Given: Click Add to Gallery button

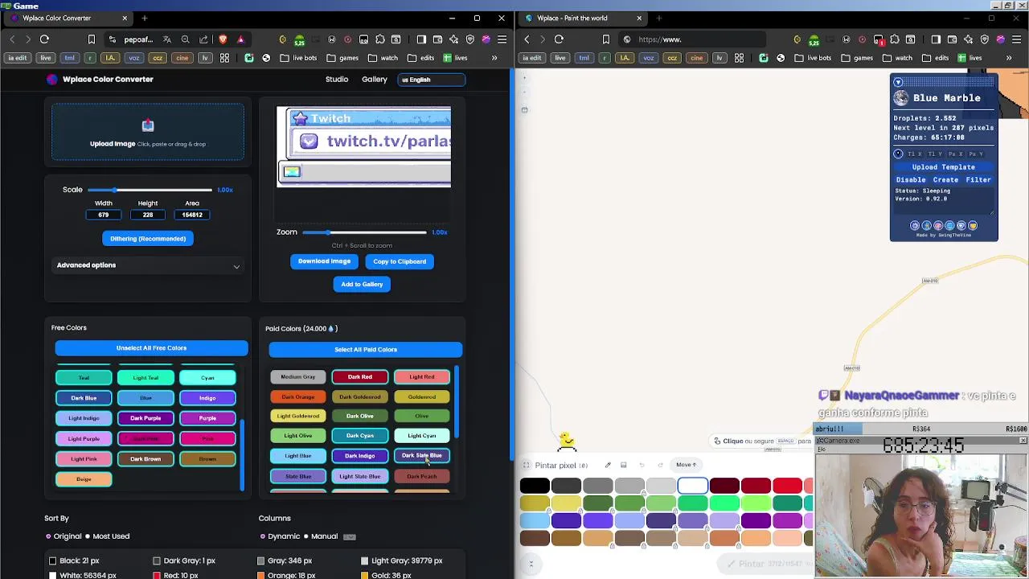Looking at the screenshot, I should click(x=362, y=284).
